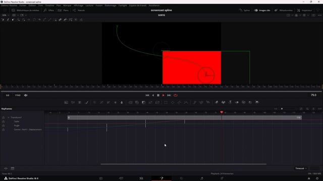Click the Keyframes horizontal scrollbar
The width and height of the screenshot is (323, 181).
coord(183,164)
